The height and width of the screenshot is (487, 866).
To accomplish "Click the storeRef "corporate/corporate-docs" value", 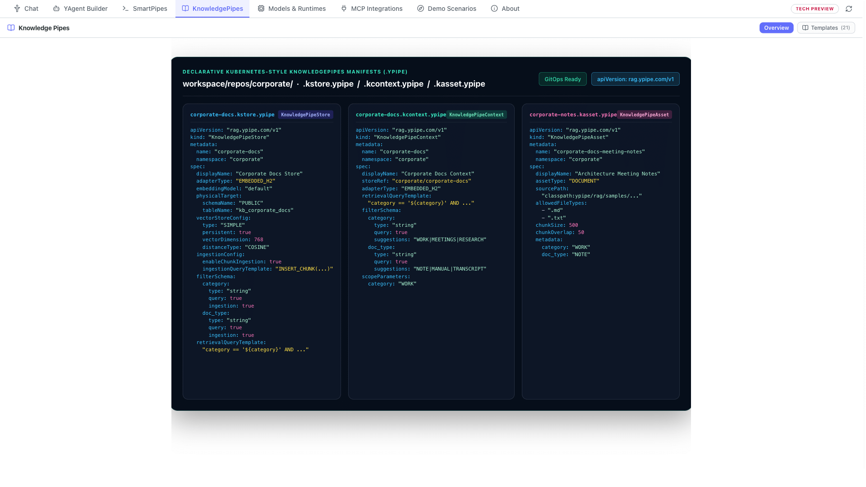I will coord(432,181).
